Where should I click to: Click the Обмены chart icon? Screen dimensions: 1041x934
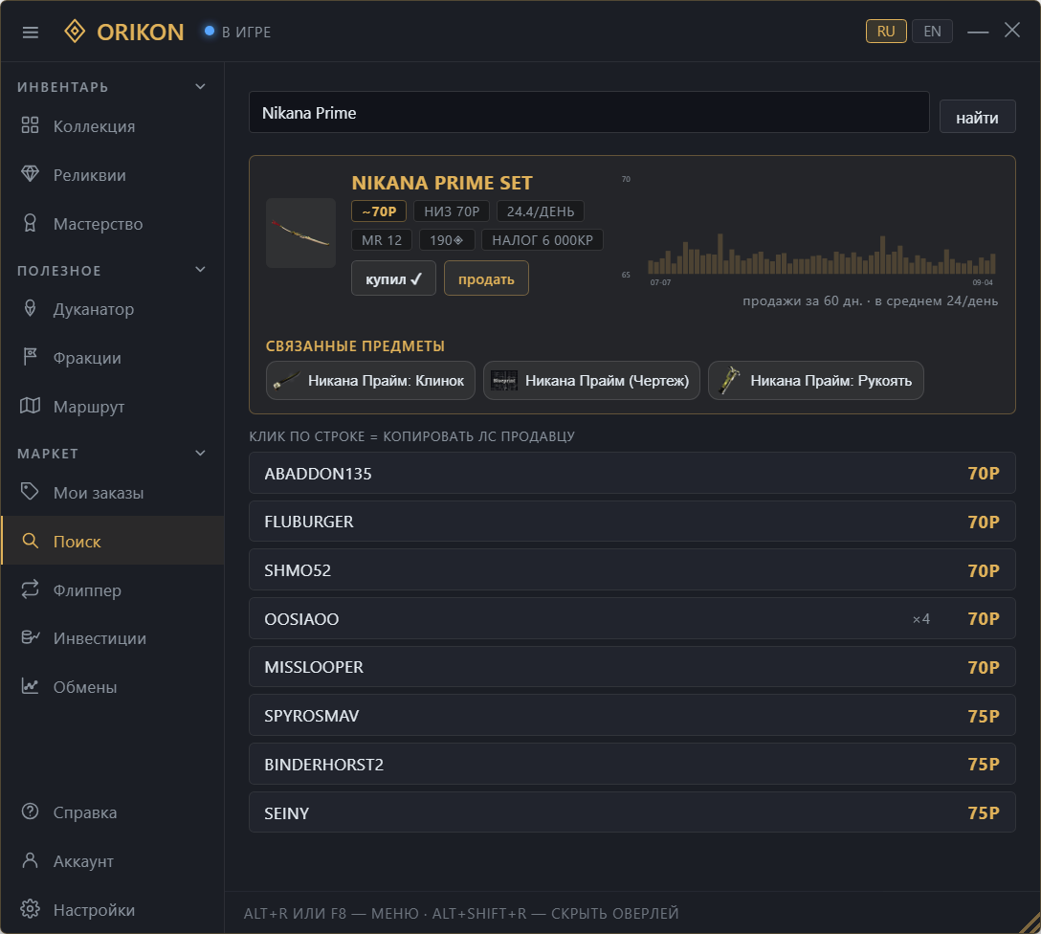click(30, 686)
